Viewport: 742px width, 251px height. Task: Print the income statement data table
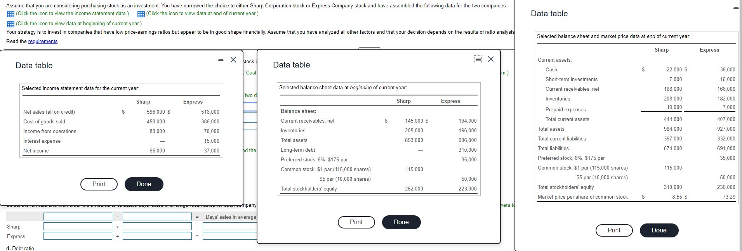click(x=99, y=184)
